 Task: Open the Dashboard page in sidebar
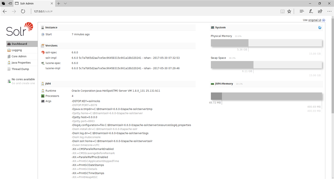(x=22, y=44)
